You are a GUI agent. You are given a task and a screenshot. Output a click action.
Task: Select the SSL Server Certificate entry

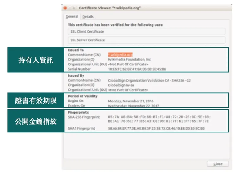[x=146, y=40]
